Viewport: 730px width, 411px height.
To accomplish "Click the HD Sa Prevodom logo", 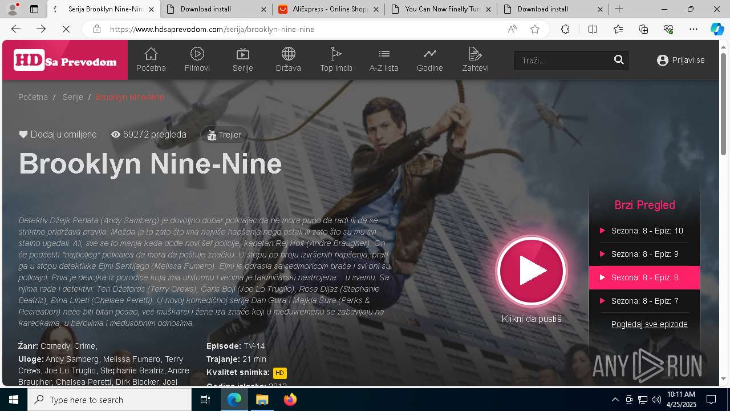I will tap(65, 61).
